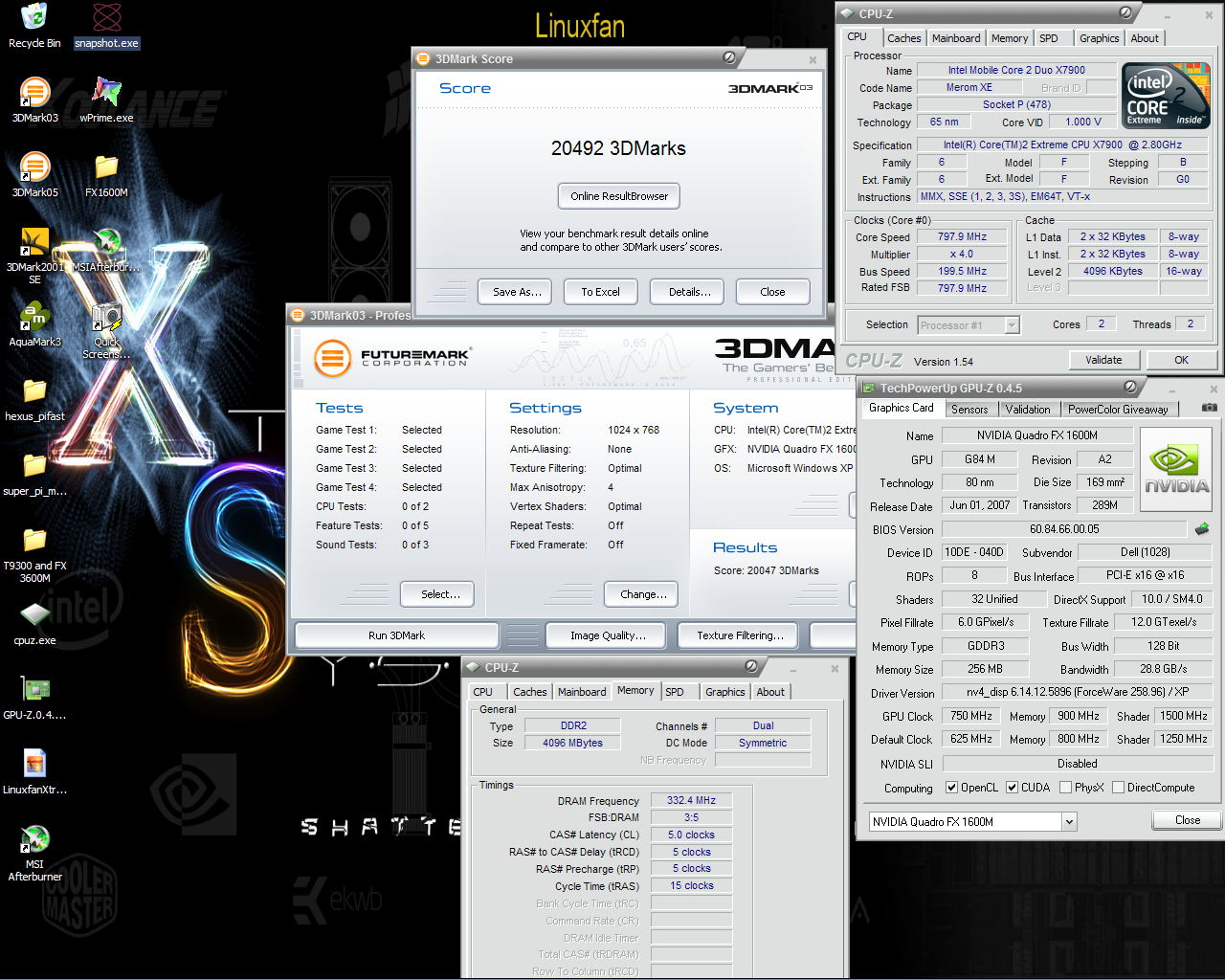Click OK button in top CPU-Z window
The height and width of the screenshot is (980, 1225).
[x=1182, y=360]
